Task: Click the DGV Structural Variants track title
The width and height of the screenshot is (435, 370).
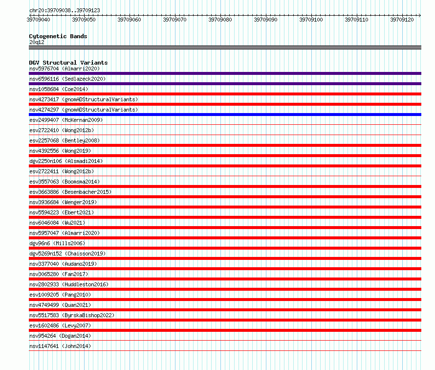Action: coord(68,63)
